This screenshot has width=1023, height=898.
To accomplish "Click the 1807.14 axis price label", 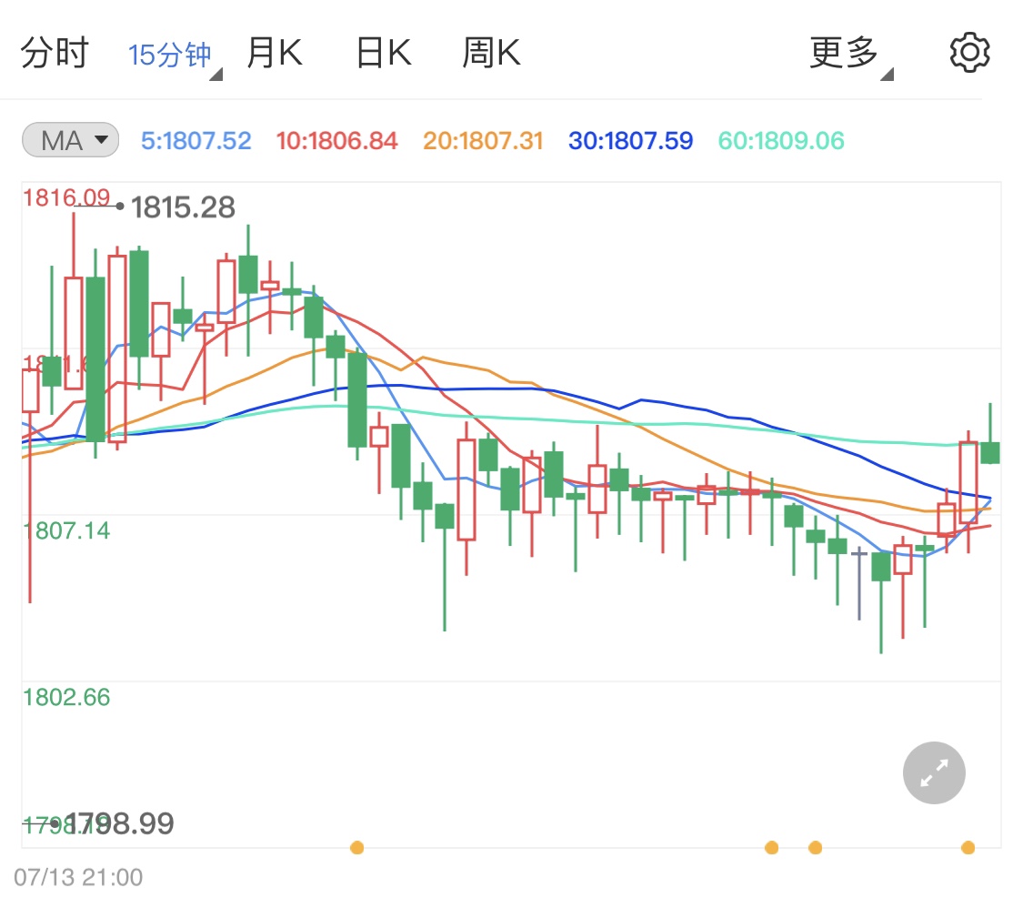I will (x=66, y=530).
